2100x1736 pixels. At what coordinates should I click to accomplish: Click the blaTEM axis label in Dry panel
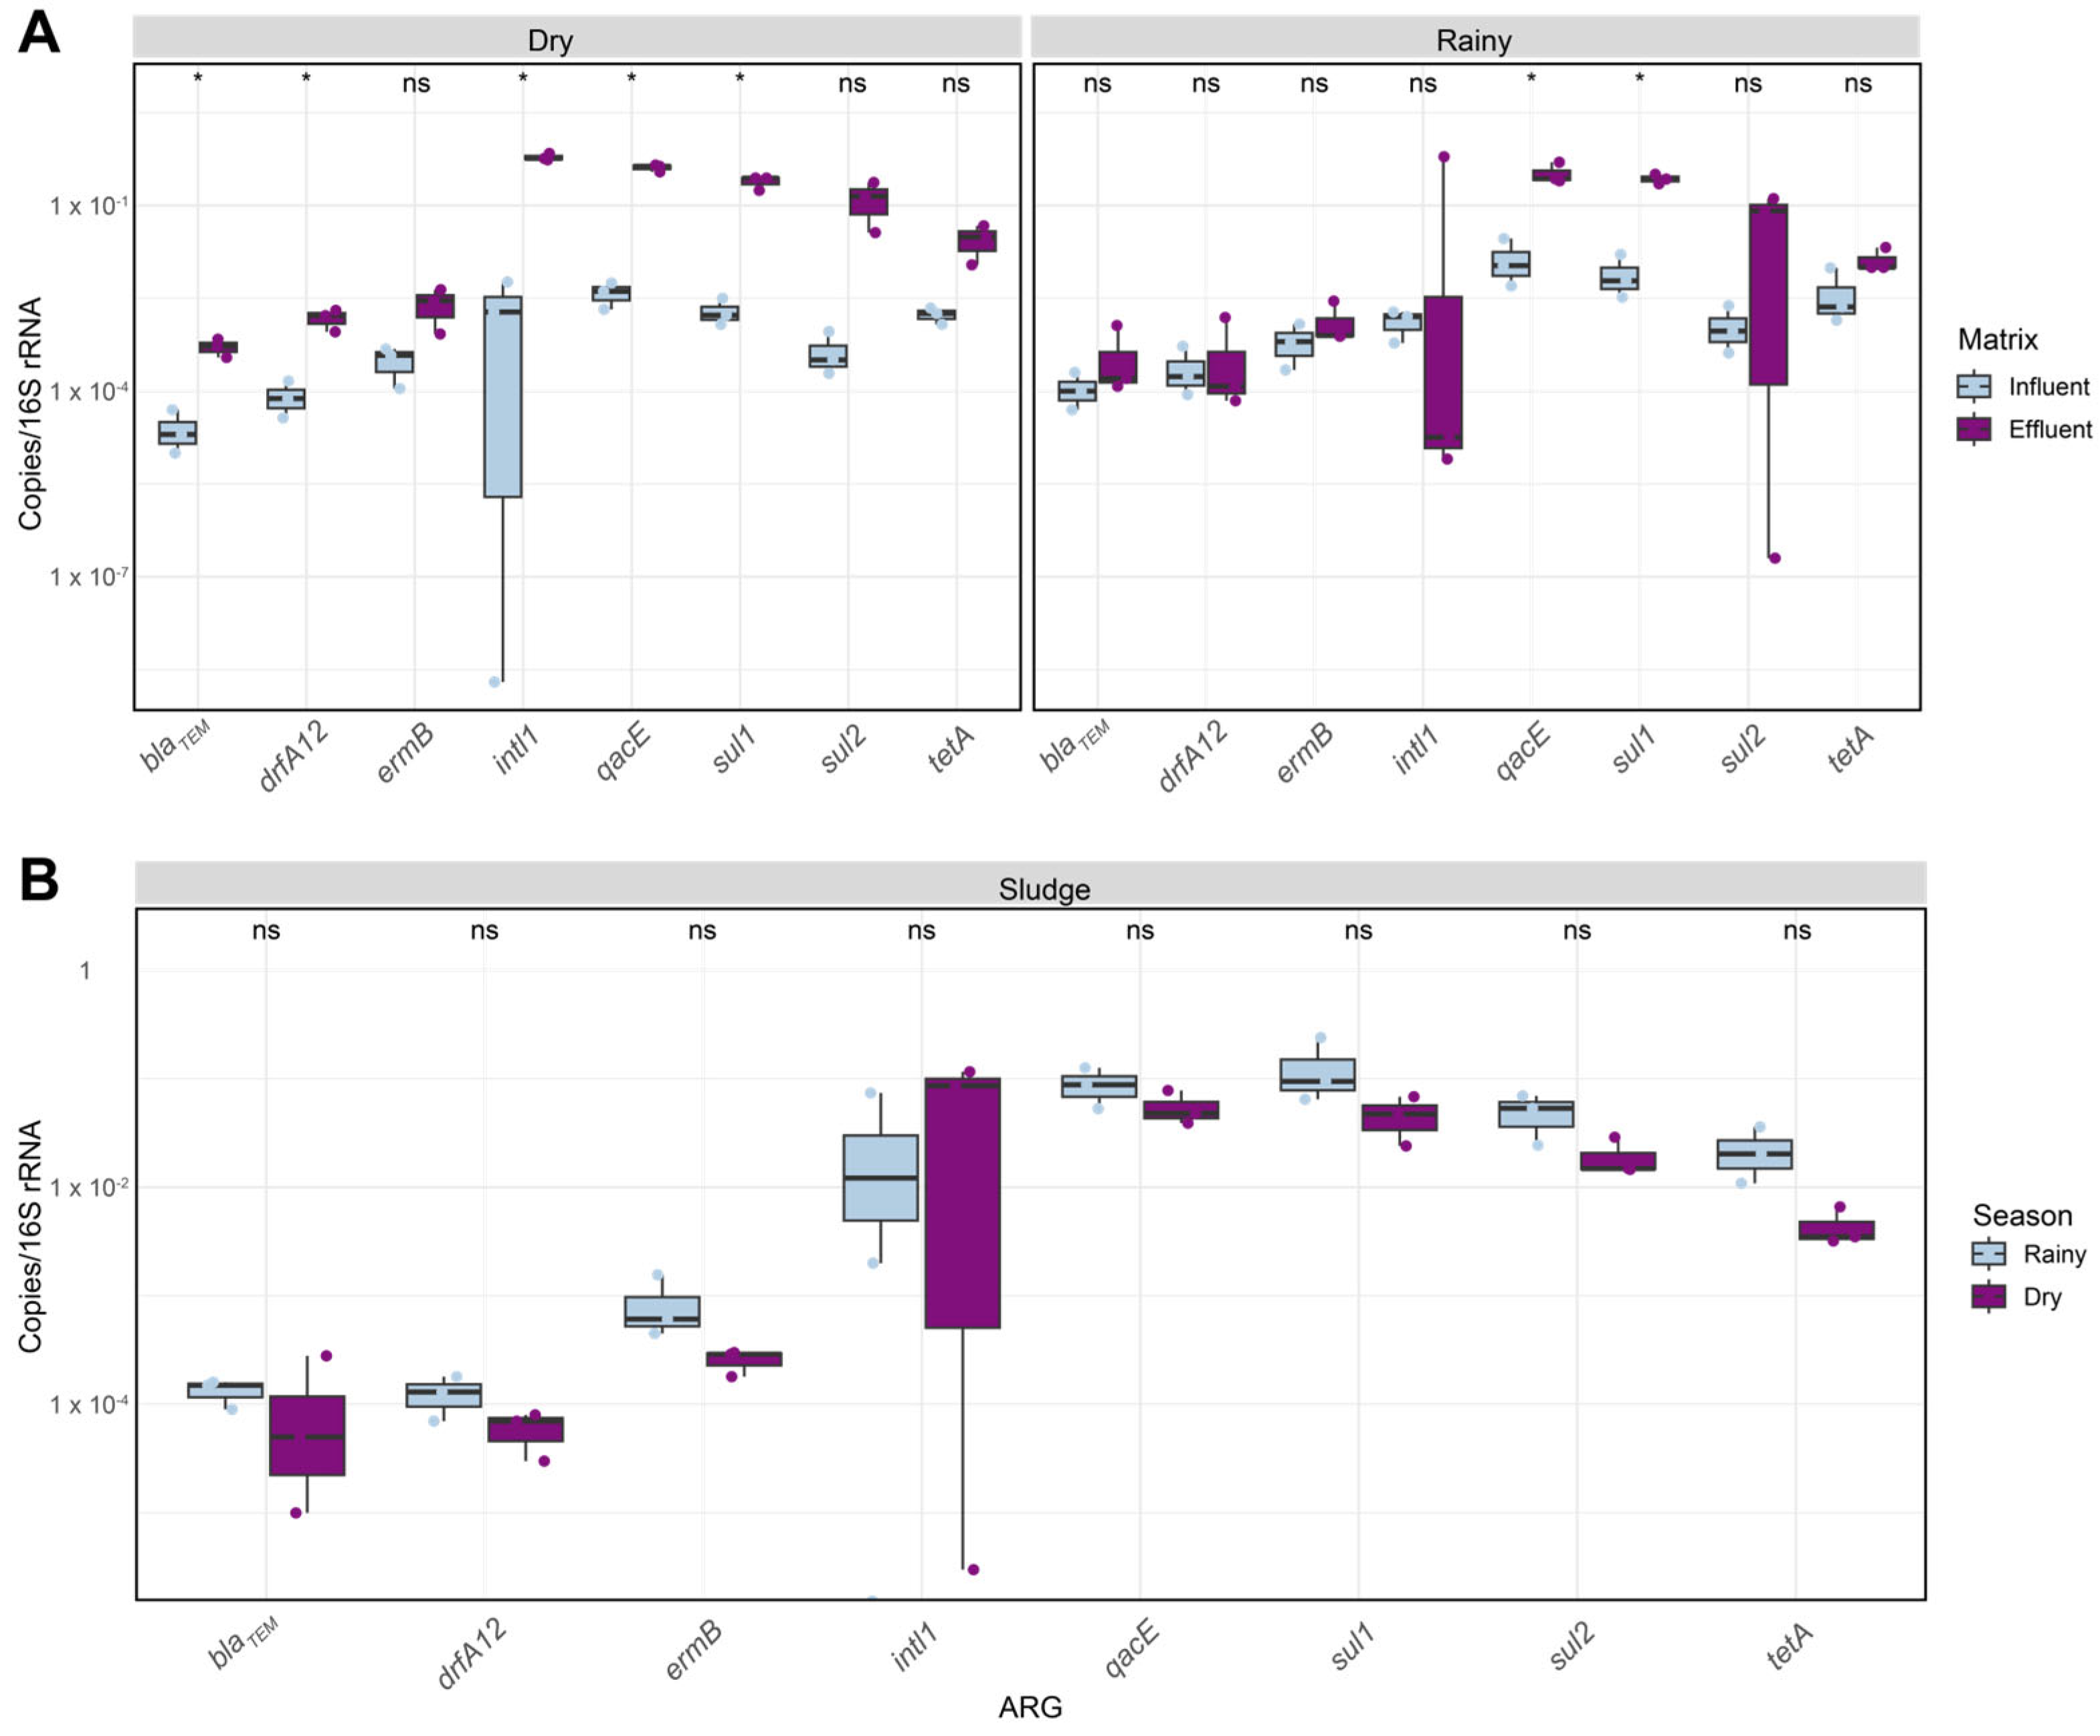[174, 748]
